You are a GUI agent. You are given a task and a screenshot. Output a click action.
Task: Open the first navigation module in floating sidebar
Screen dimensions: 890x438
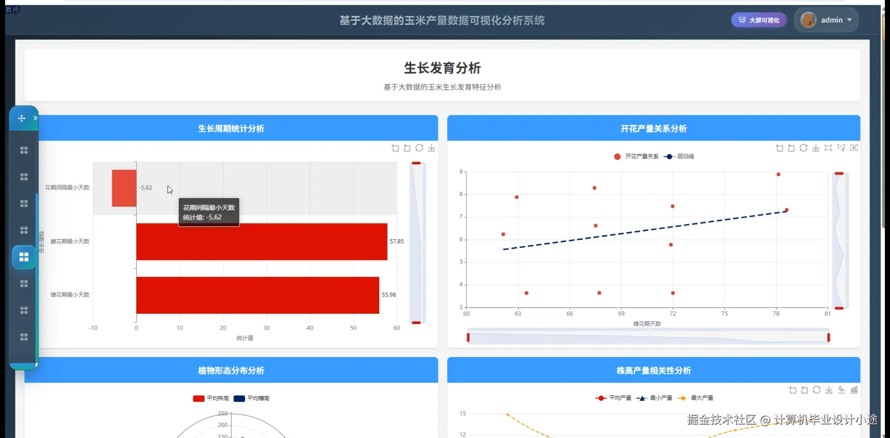pos(24,150)
